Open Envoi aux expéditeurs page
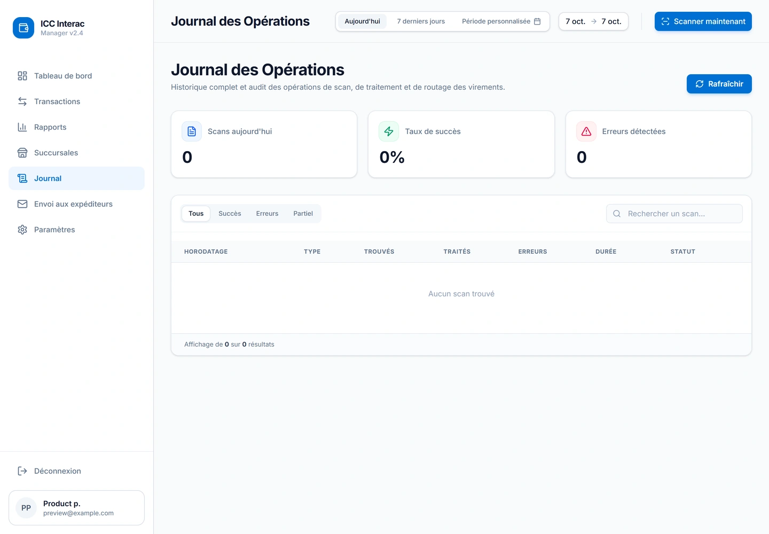The height and width of the screenshot is (534, 769). pos(76,204)
